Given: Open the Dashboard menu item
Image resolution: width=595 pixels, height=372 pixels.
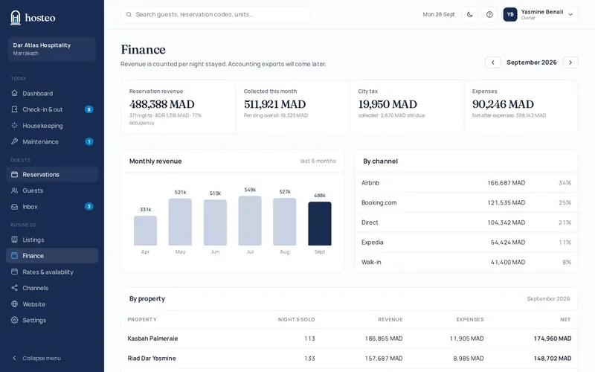Looking at the screenshot, I should tap(52, 94).
